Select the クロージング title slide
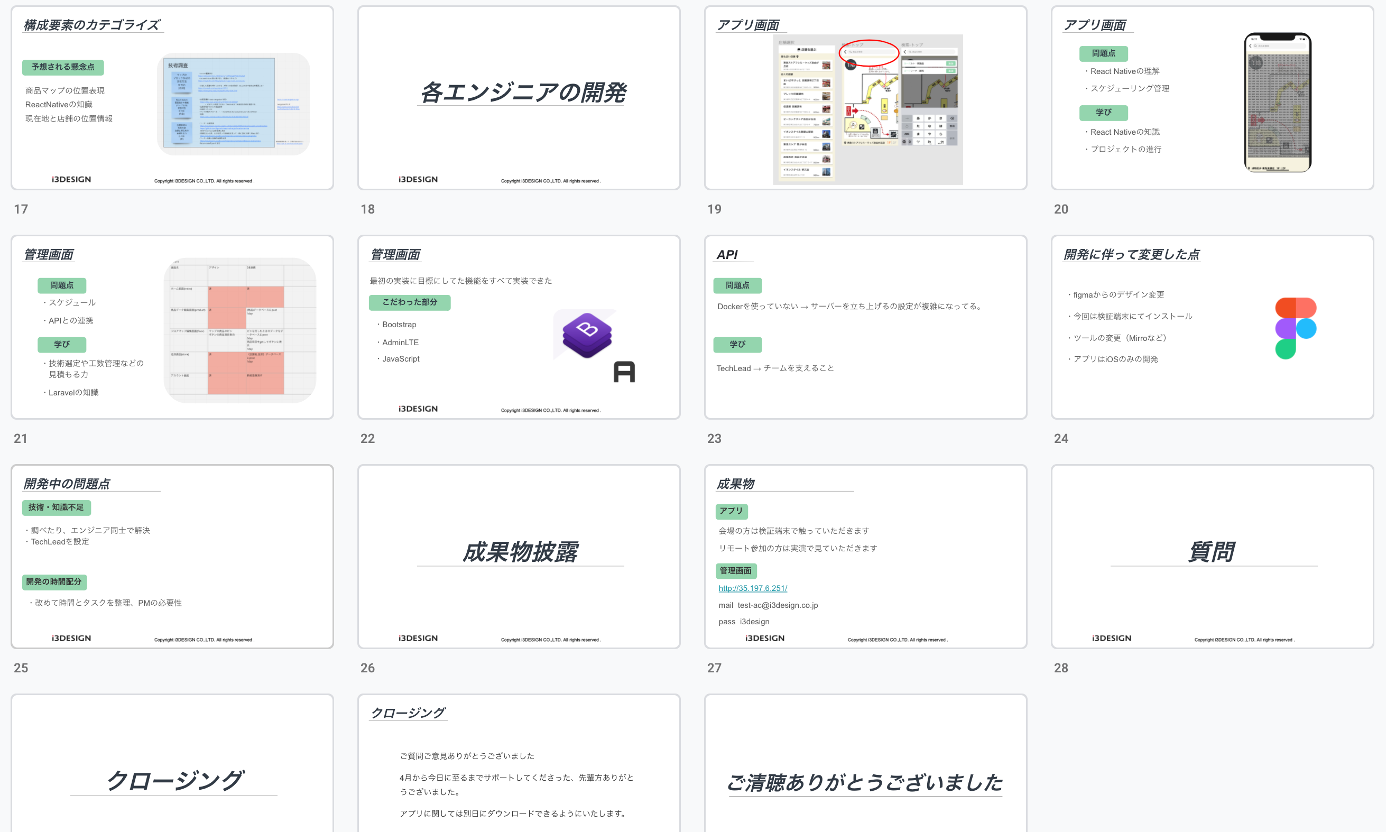1386x832 pixels. pyautogui.click(x=172, y=763)
